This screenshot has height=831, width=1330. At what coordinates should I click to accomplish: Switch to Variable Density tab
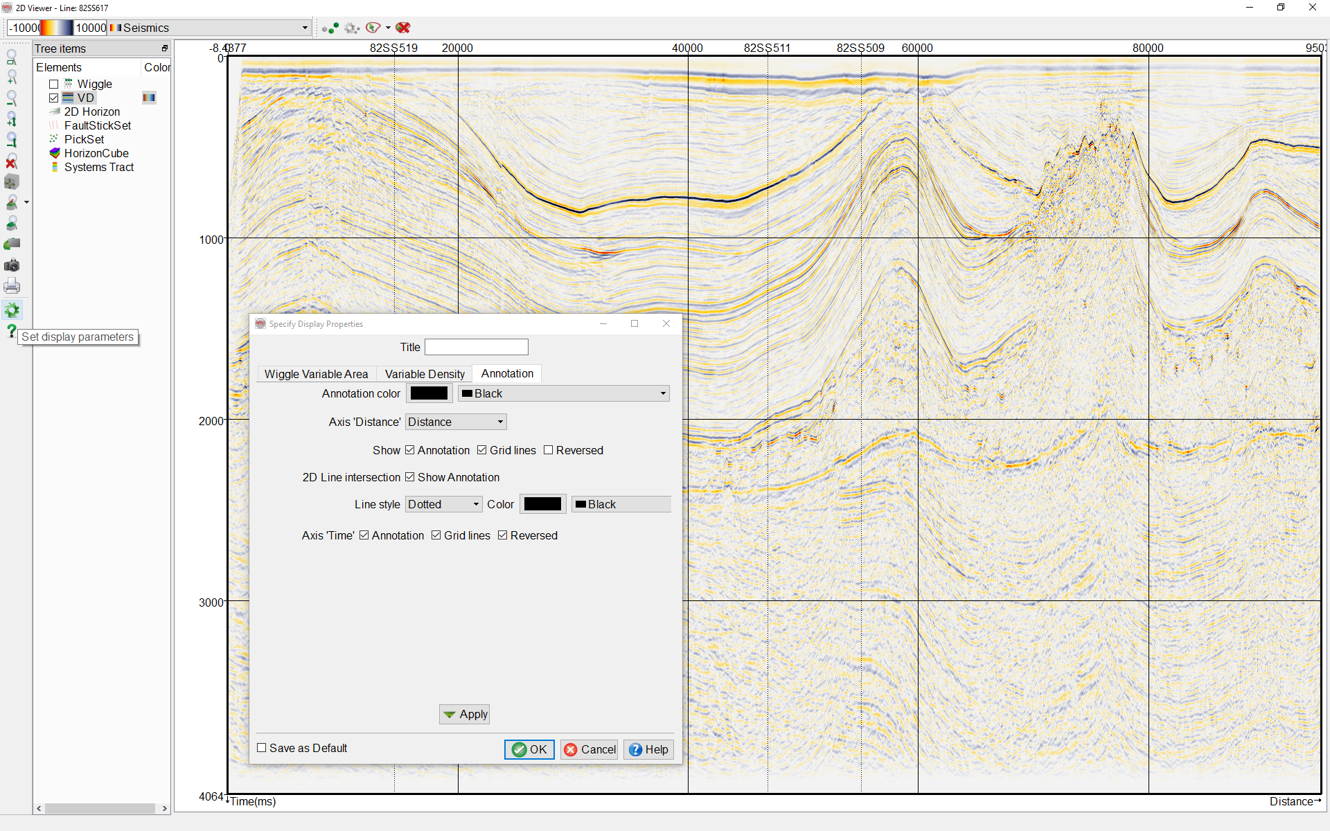pyautogui.click(x=425, y=374)
